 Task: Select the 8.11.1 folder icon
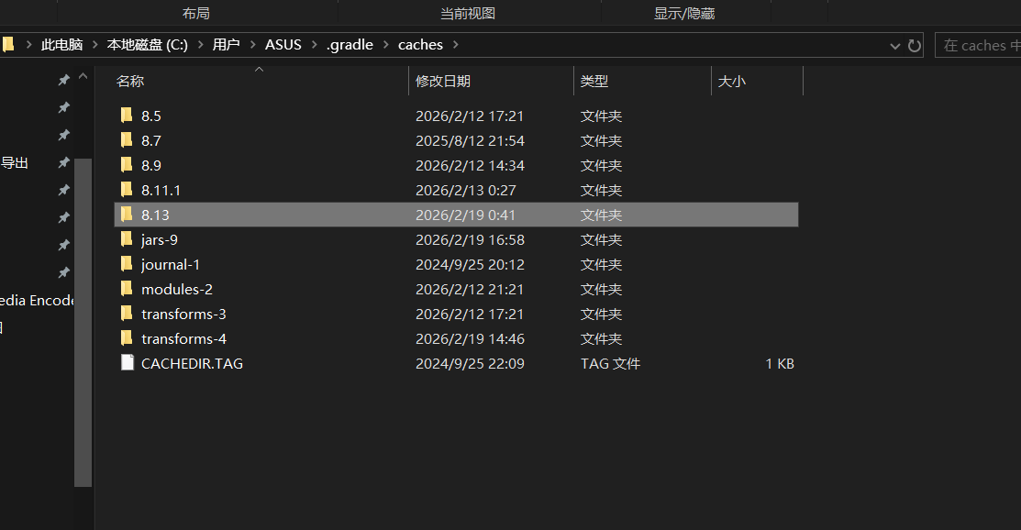point(127,190)
